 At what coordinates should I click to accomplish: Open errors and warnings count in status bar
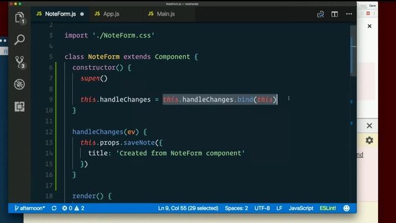click(x=73, y=208)
